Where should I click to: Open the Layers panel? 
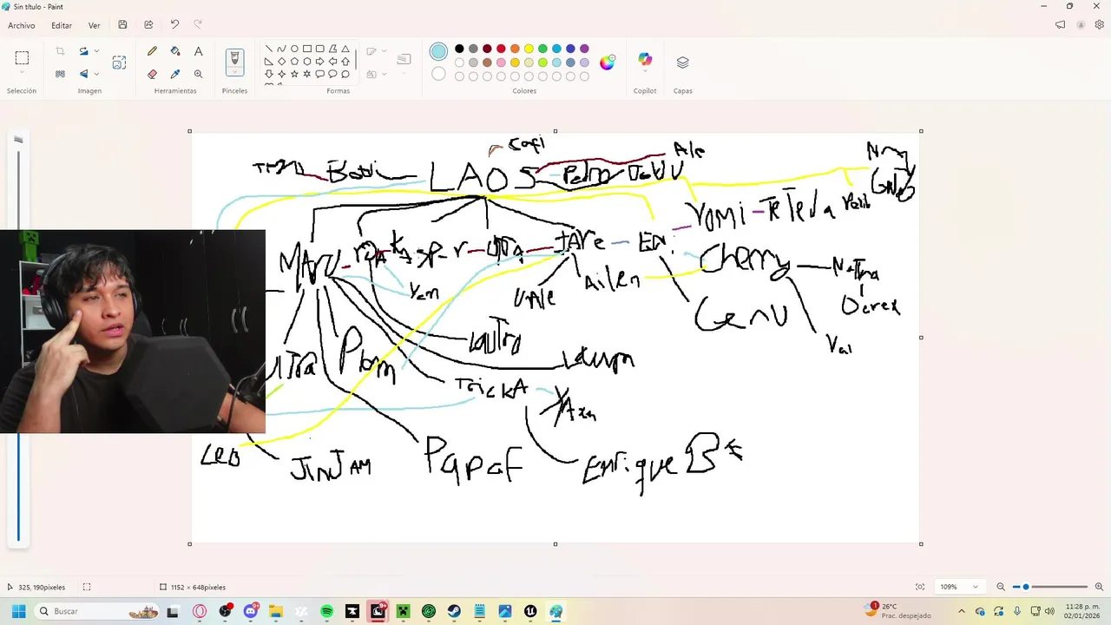pyautogui.click(x=682, y=62)
